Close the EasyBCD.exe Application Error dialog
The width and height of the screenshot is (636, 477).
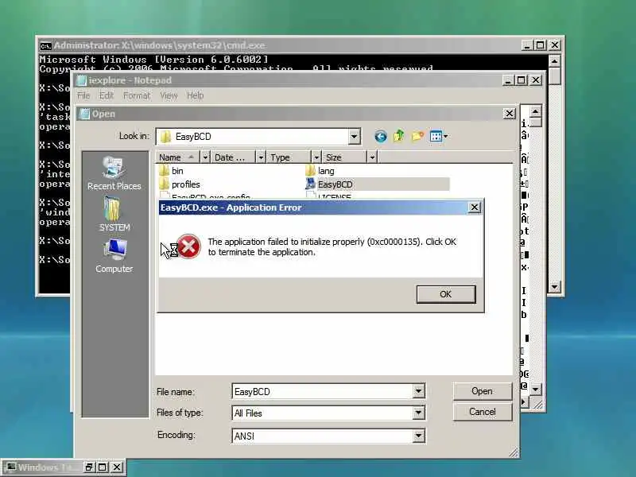[x=474, y=207]
